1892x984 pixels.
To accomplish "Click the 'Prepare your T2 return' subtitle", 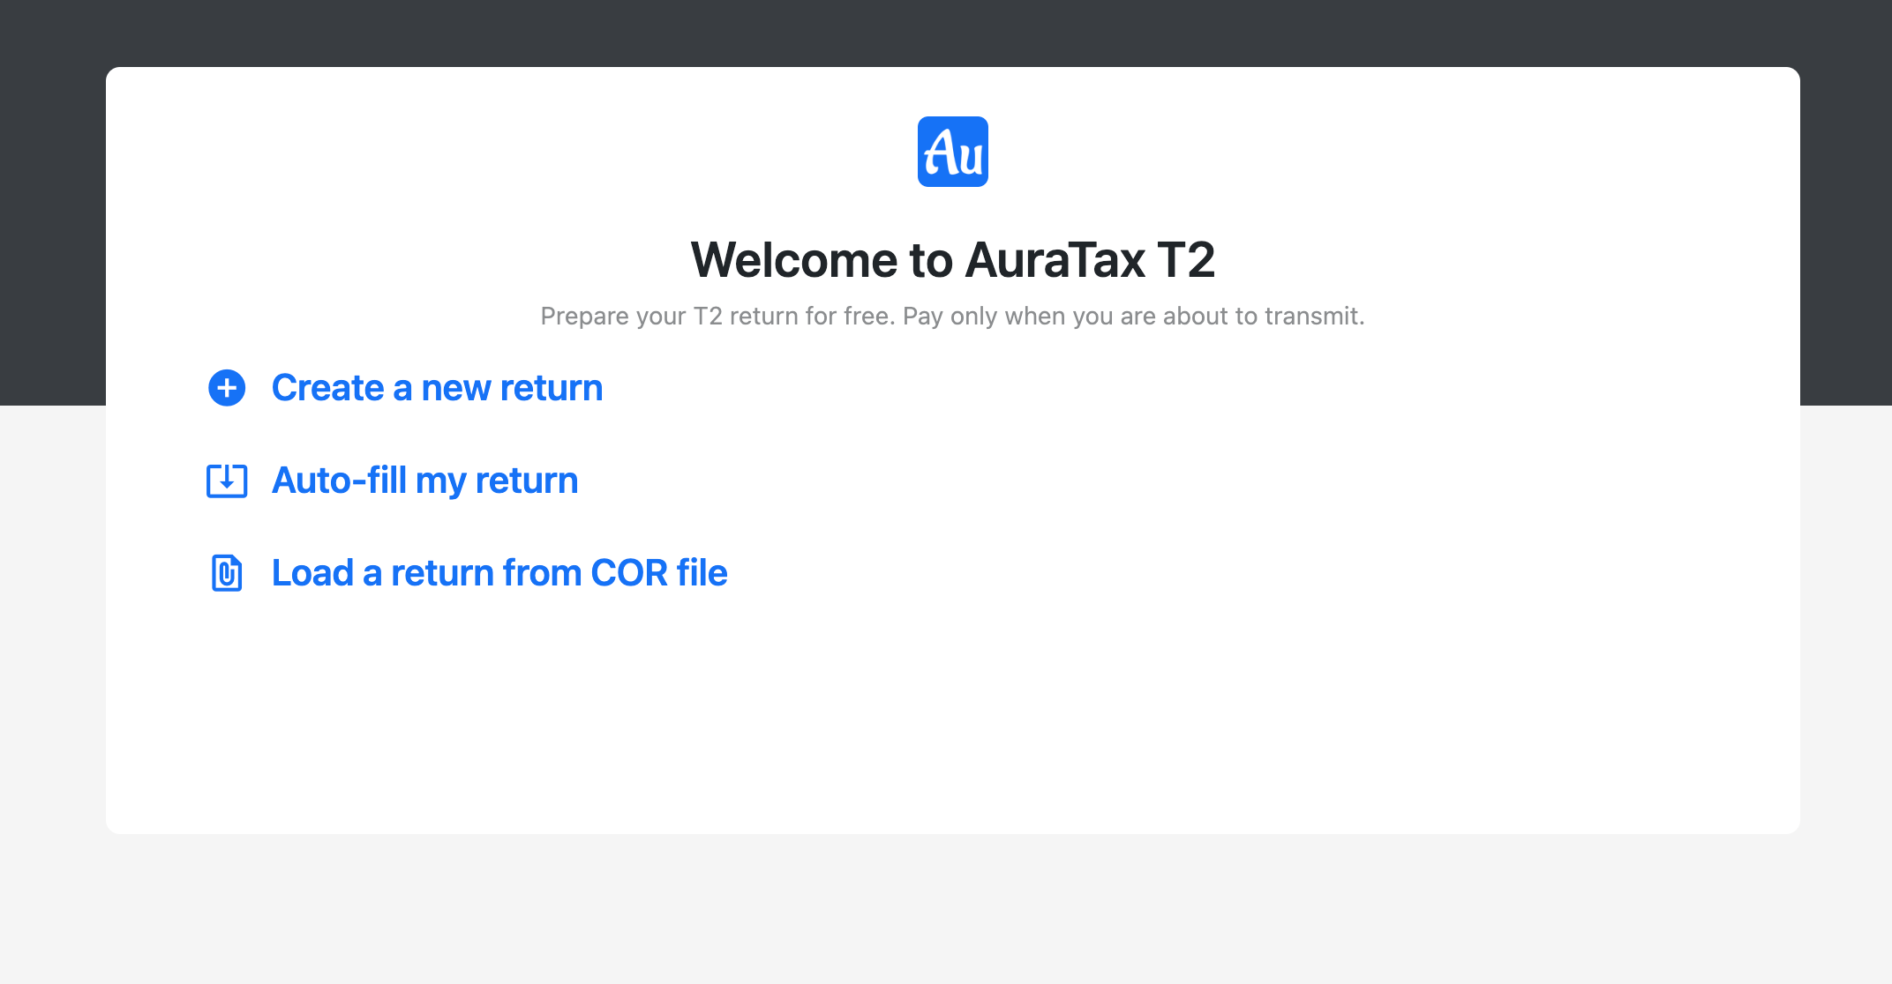I will click(x=717, y=317).
